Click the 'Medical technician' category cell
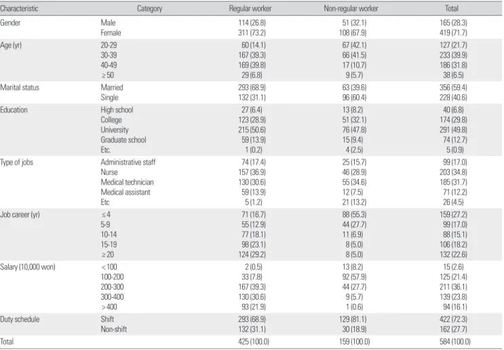 tap(127, 182)
